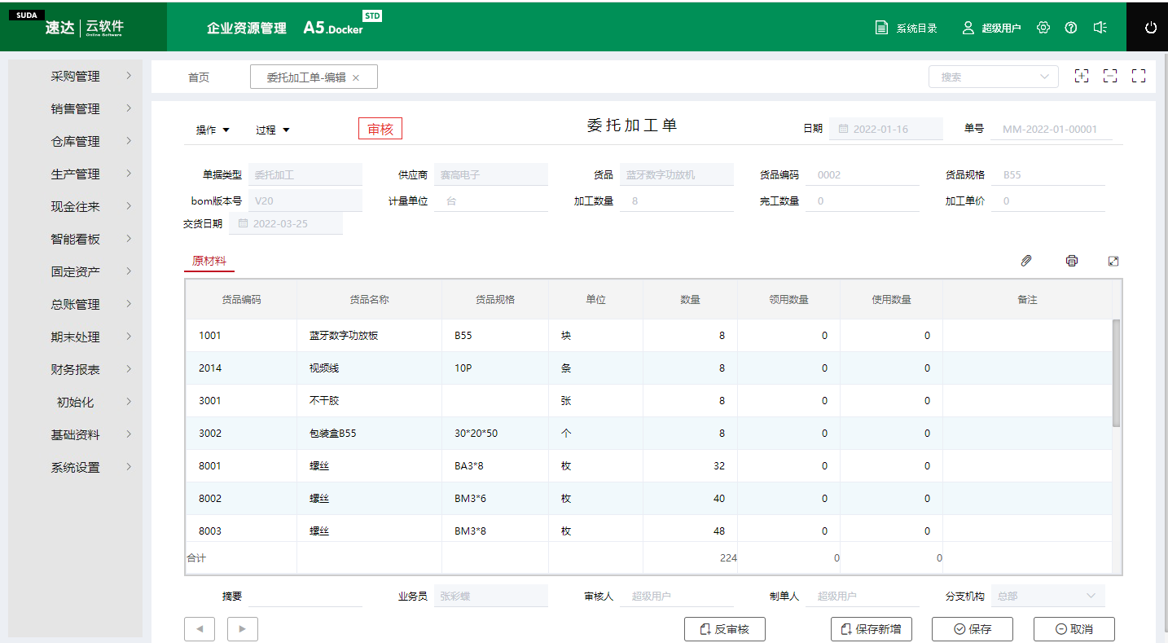Click the zoom-out frame icon near search
Image resolution: width=1168 pixels, height=643 pixels.
[x=1110, y=76]
